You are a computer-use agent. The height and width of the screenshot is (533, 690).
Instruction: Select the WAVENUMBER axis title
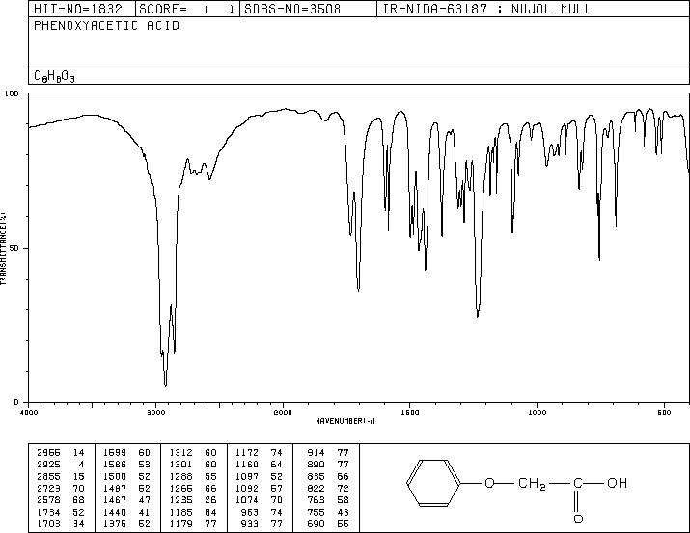pyautogui.click(x=345, y=421)
